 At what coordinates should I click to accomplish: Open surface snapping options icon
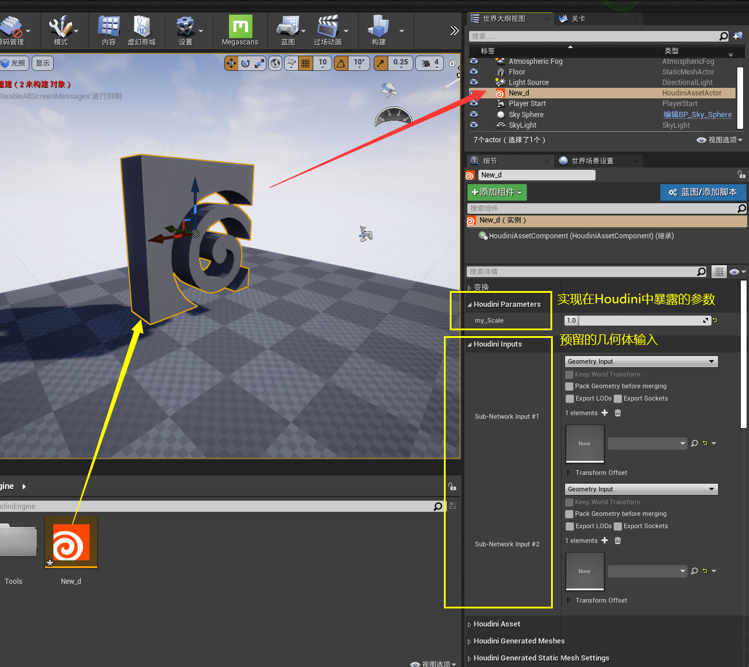[291, 63]
